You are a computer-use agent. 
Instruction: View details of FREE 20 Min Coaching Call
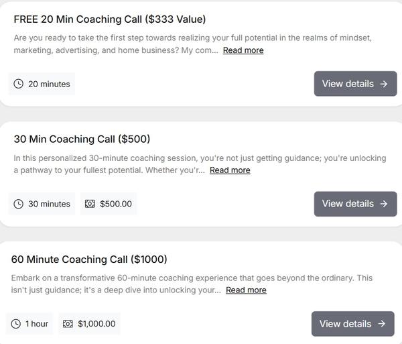355,84
